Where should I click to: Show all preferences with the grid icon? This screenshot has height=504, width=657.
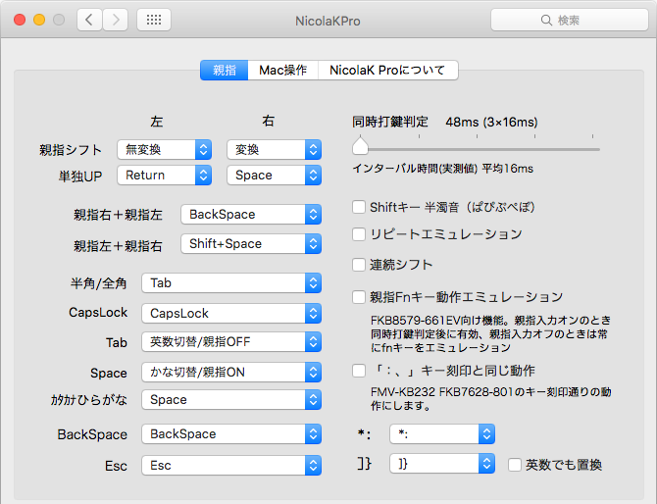click(x=154, y=20)
